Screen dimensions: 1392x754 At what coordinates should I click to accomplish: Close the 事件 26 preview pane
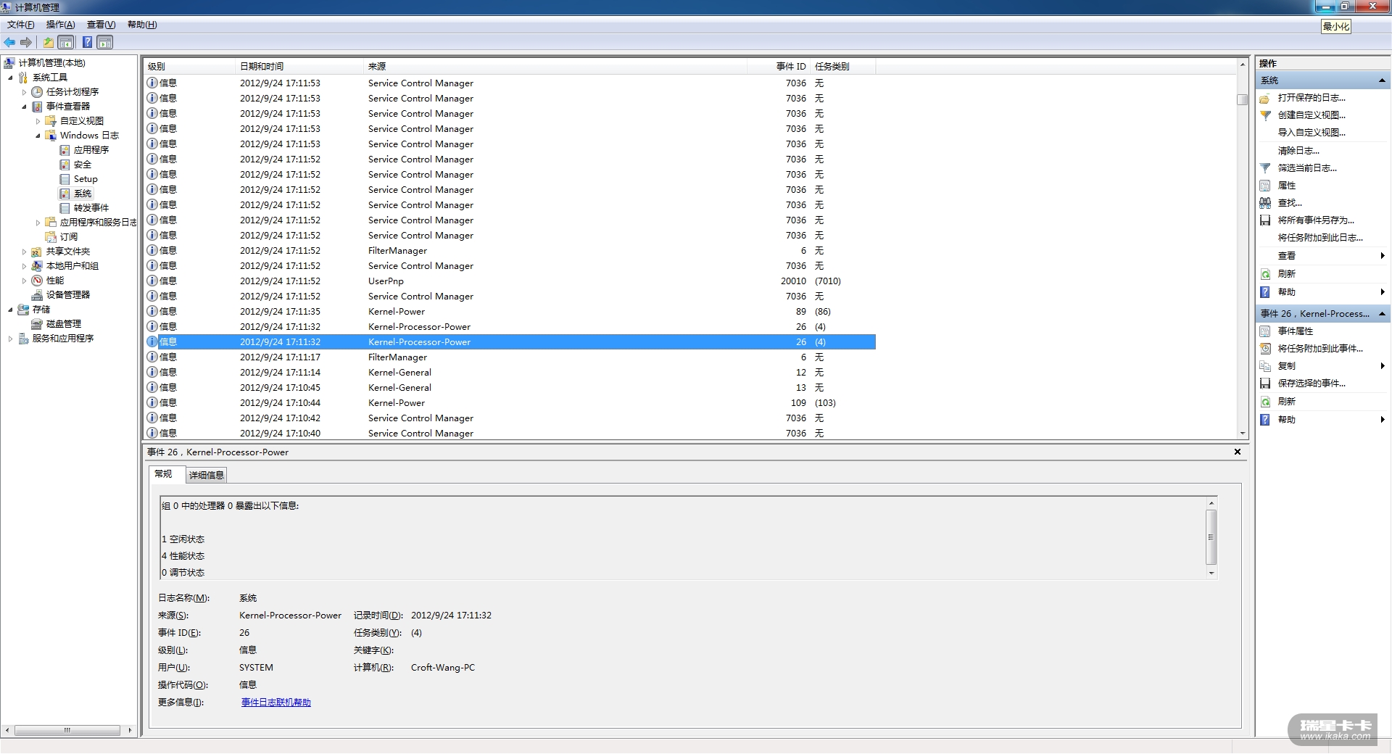click(1238, 452)
